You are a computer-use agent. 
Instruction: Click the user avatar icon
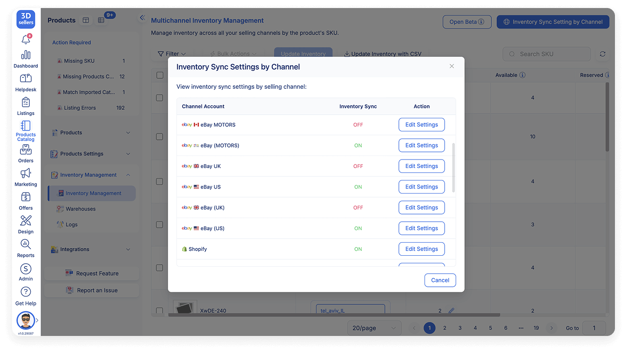26,320
